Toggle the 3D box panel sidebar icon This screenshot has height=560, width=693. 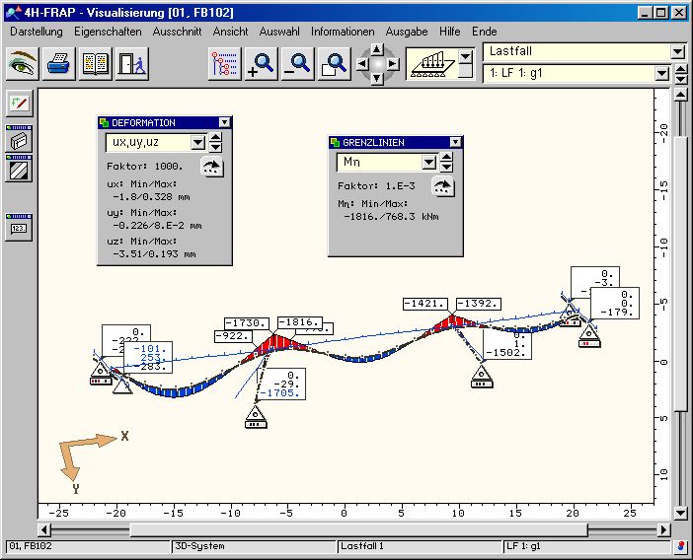point(19,141)
